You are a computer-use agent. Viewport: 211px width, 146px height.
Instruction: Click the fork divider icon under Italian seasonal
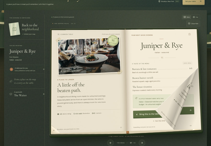162,58
